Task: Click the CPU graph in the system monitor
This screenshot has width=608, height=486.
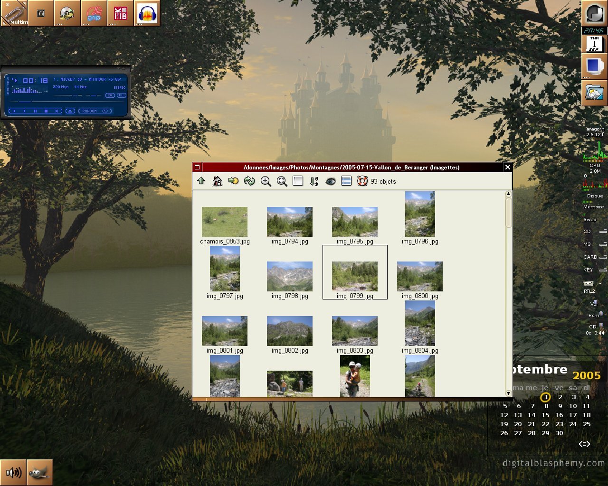Action: click(595, 150)
